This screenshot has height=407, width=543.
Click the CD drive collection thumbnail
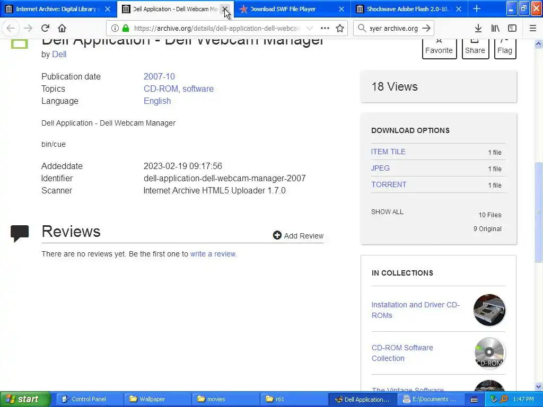(489, 310)
